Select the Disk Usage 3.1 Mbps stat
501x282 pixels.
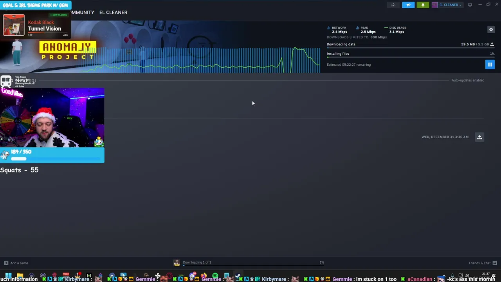pyautogui.click(x=395, y=30)
